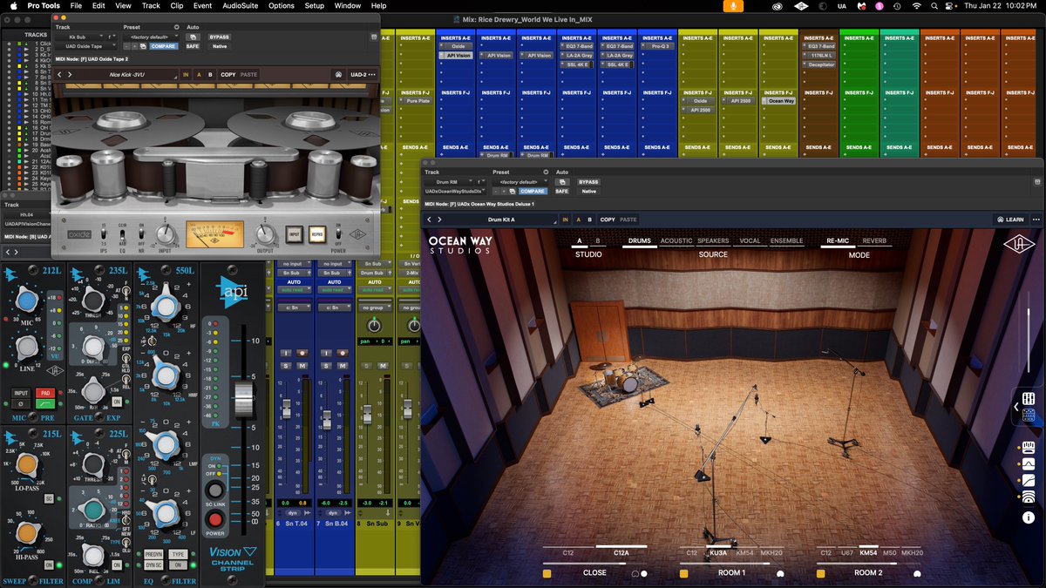The width and height of the screenshot is (1046, 588).
Task: Click the BYPASS button in Oxide window
Action: (220, 37)
